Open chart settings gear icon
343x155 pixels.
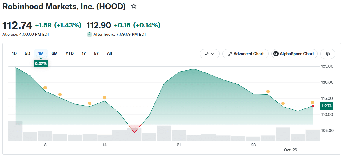[328, 54]
